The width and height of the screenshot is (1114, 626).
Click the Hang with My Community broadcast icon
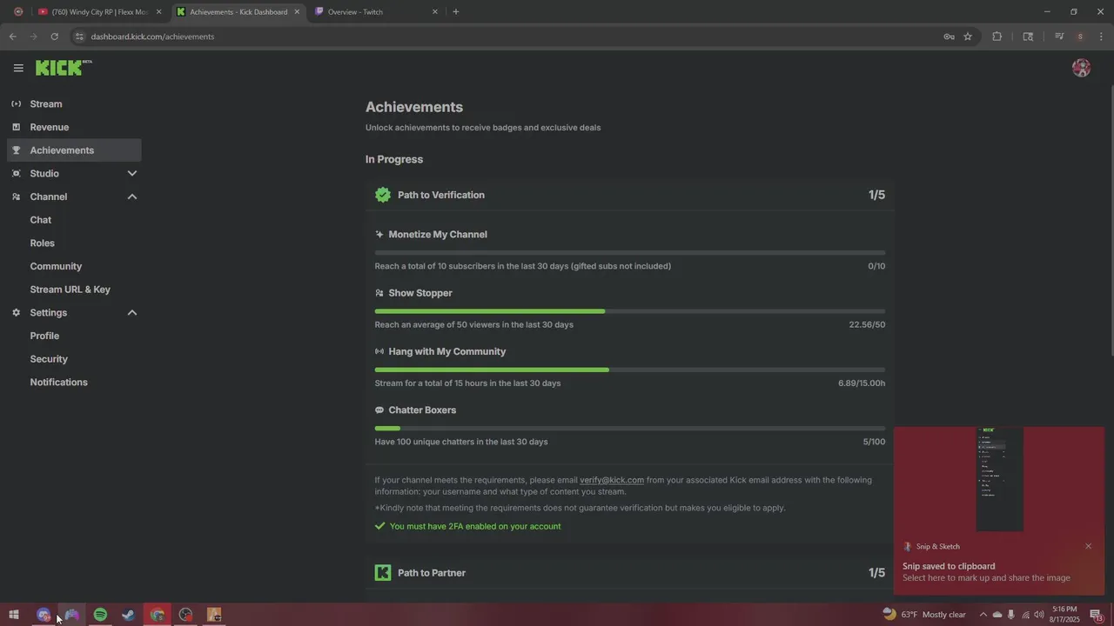pyautogui.click(x=379, y=351)
